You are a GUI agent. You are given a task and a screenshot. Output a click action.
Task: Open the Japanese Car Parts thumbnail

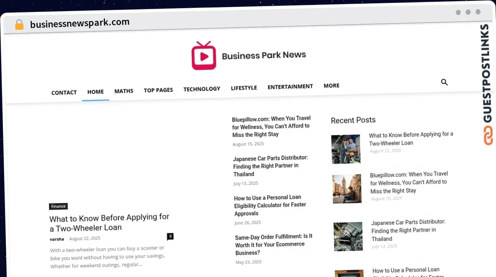348,237
